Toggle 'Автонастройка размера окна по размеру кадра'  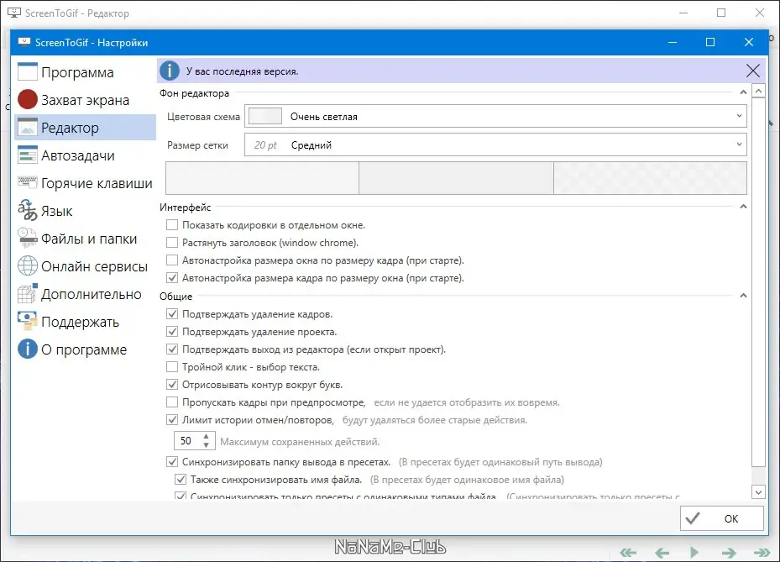click(x=172, y=260)
